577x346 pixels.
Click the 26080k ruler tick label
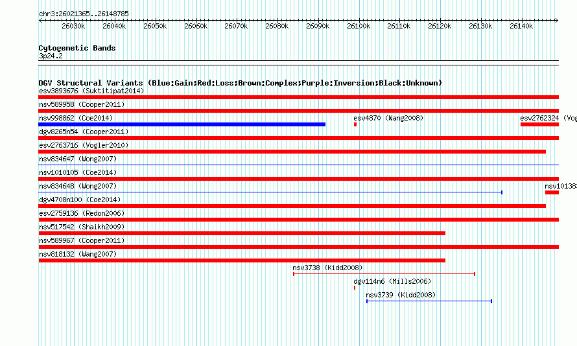coord(277,26)
